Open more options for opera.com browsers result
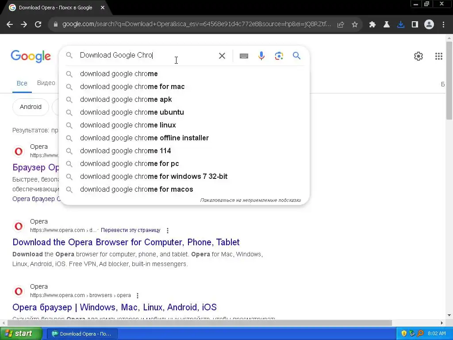This screenshot has width=453, height=340. pyautogui.click(x=138, y=295)
